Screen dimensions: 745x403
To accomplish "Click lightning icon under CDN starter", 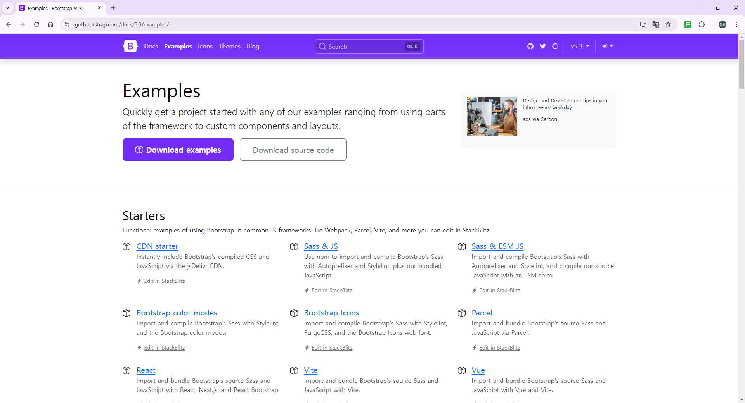I will (139, 281).
